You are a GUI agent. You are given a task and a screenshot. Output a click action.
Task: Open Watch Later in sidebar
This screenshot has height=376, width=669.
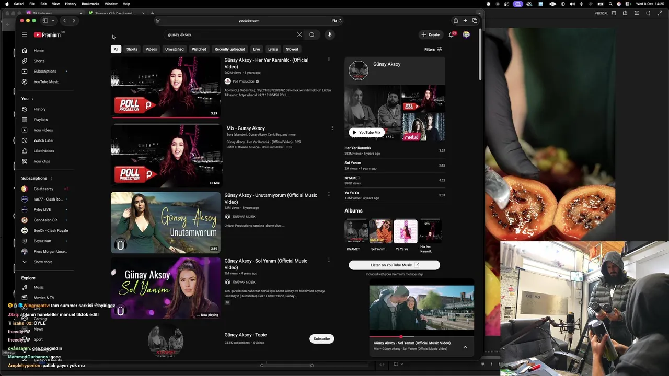tap(44, 140)
